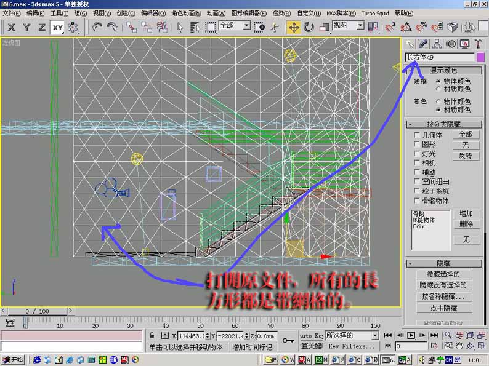
Task: Enable the 几何体 hide category checkbox
Action: (x=417, y=135)
